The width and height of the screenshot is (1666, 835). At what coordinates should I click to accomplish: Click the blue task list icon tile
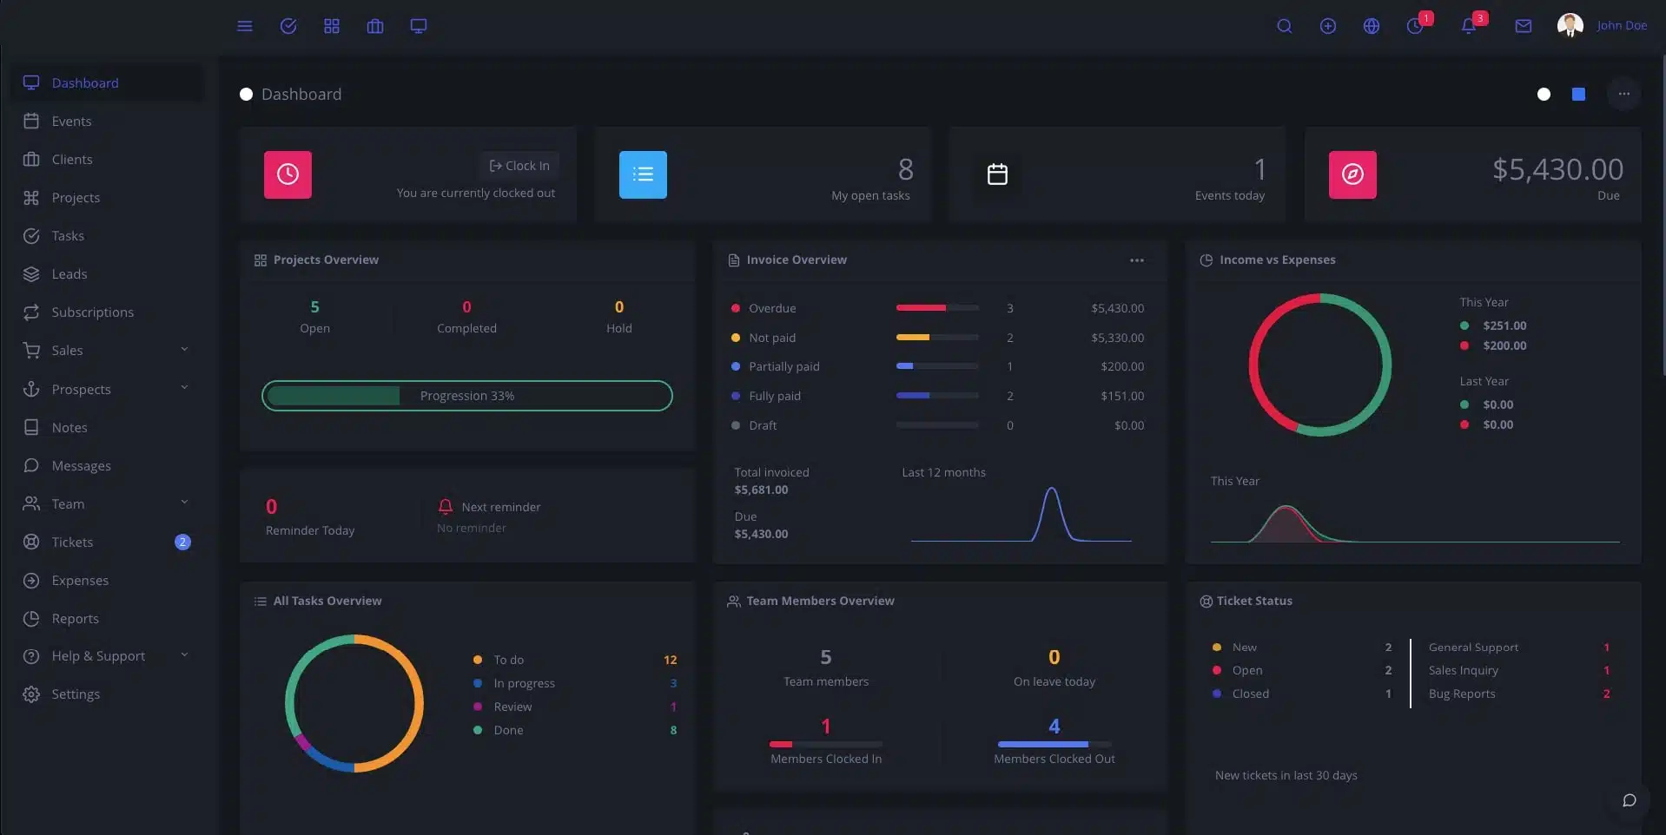(x=643, y=174)
